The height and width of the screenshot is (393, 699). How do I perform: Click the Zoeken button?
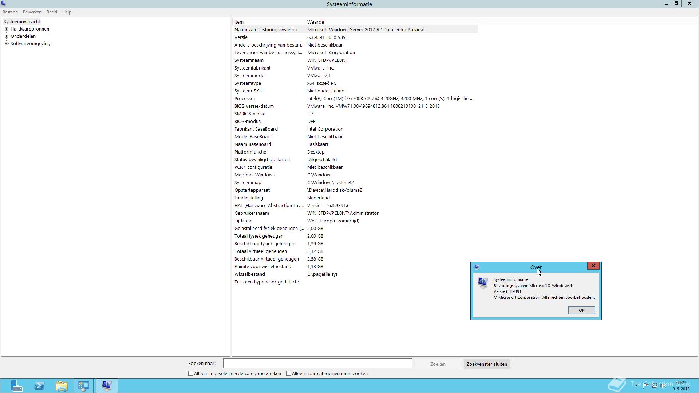(438, 364)
